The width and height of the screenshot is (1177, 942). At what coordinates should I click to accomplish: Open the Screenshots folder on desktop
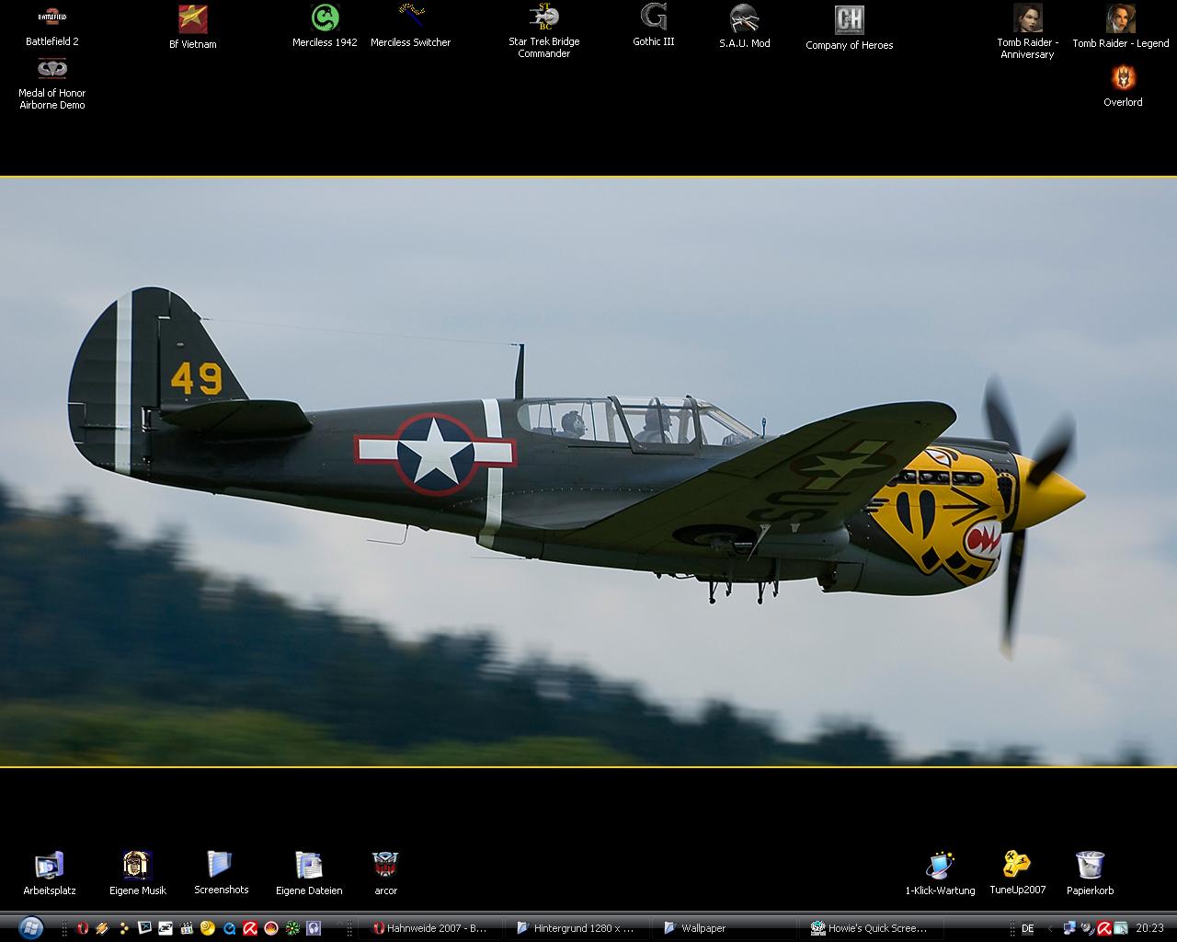(x=221, y=865)
